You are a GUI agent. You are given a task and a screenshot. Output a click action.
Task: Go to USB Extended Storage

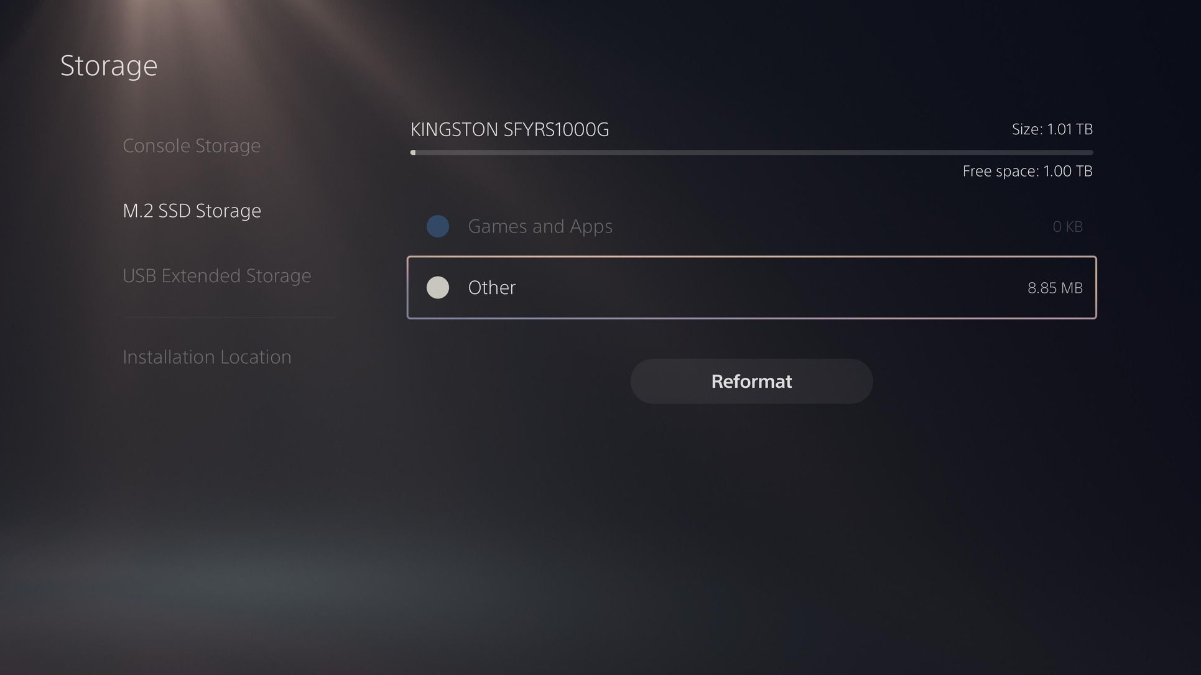pos(217,275)
